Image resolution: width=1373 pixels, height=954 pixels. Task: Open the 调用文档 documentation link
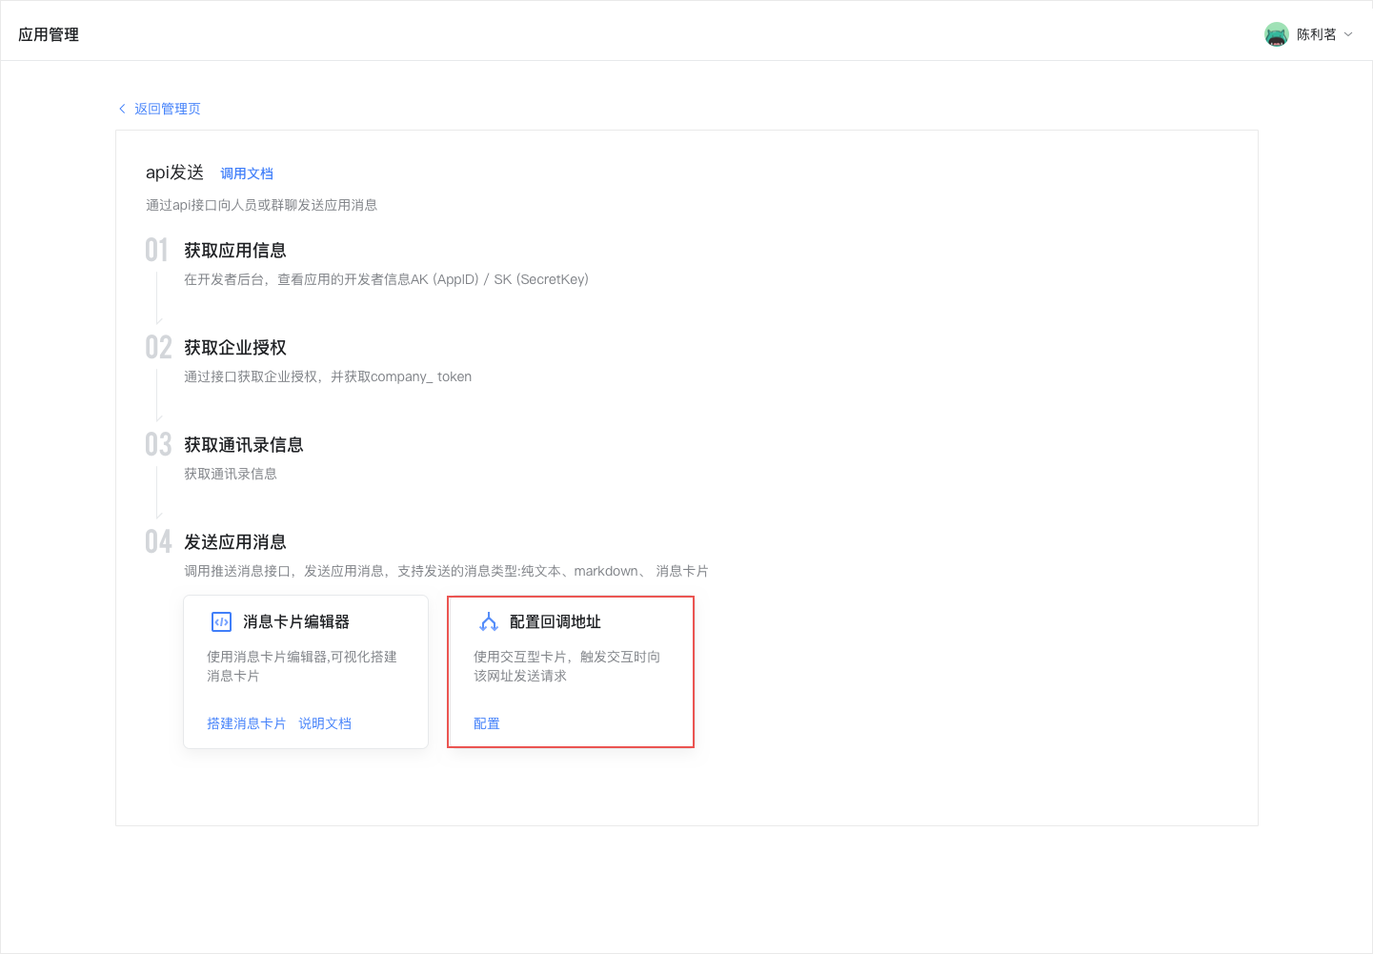pyautogui.click(x=246, y=173)
